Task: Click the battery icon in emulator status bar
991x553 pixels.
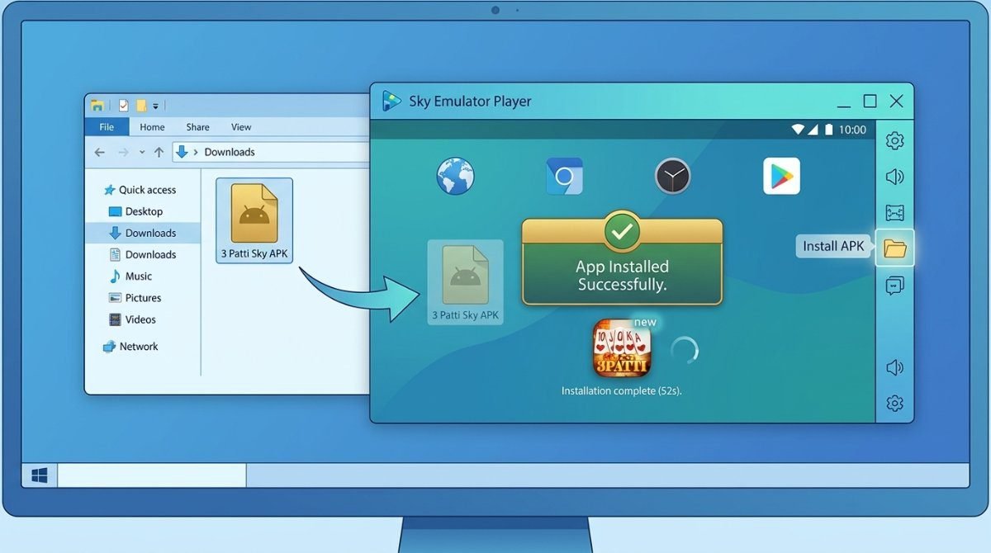Action: coord(828,130)
